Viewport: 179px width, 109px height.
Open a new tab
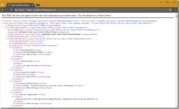[38, 5]
